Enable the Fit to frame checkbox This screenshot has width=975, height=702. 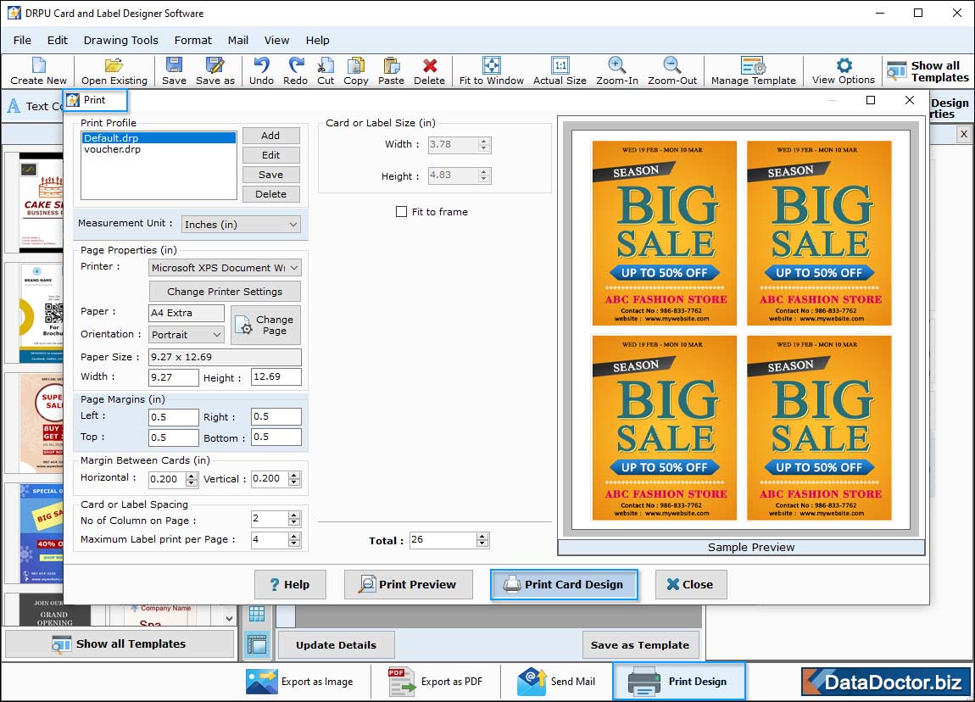point(401,212)
